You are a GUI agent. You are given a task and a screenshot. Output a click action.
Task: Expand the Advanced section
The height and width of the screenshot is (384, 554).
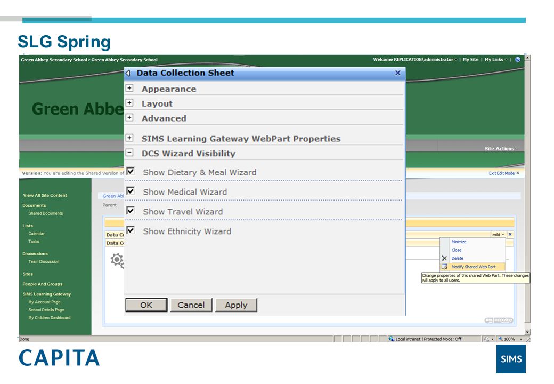click(x=129, y=117)
